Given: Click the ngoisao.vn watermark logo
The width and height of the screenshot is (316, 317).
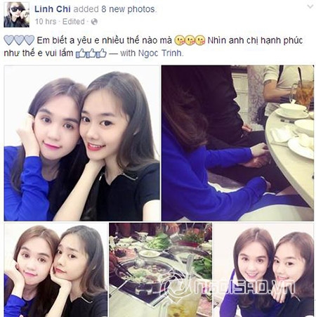Looking at the screenshot, I should tap(232, 286).
